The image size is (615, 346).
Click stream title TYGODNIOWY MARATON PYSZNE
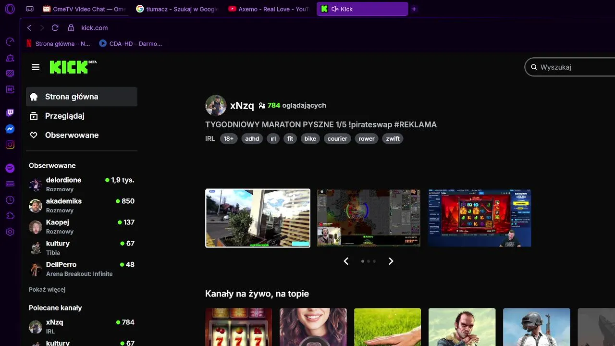321,124
